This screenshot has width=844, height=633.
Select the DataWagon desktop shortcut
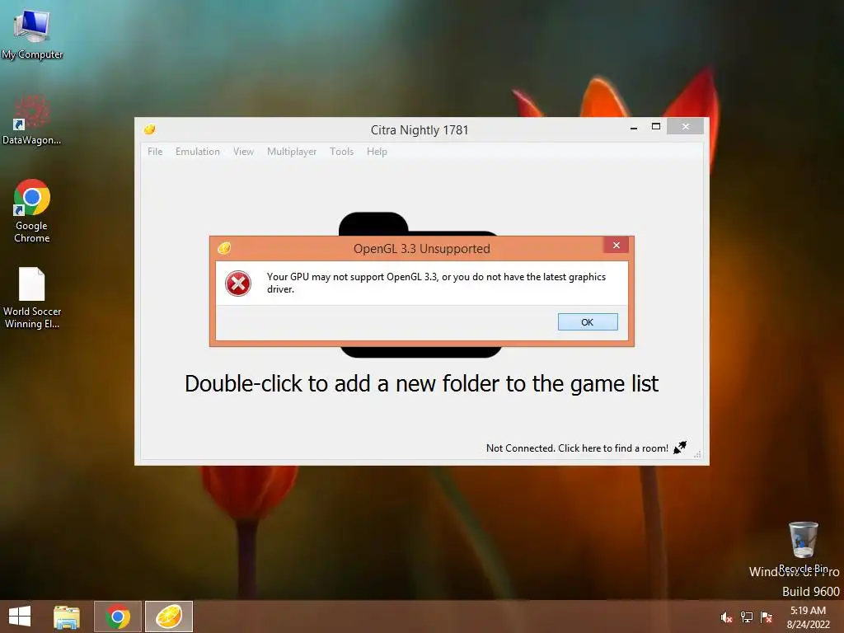click(32, 120)
